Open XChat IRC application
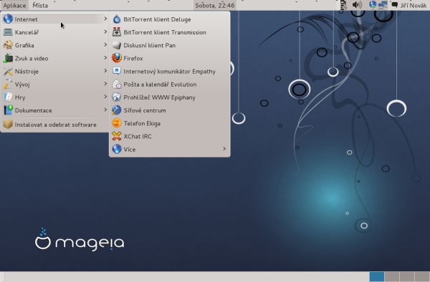The height and width of the screenshot is (282, 430). pos(169,136)
